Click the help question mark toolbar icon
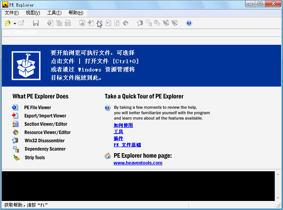 189,23
